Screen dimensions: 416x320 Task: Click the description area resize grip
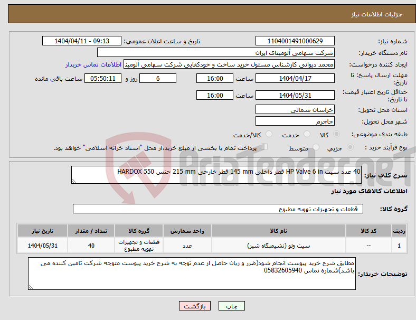click(x=74, y=181)
